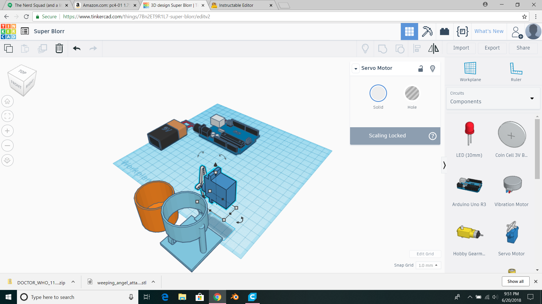542x304 pixels.
Task: Open options for DOCTOR_WHO_11 zip download
Action: tap(73, 282)
